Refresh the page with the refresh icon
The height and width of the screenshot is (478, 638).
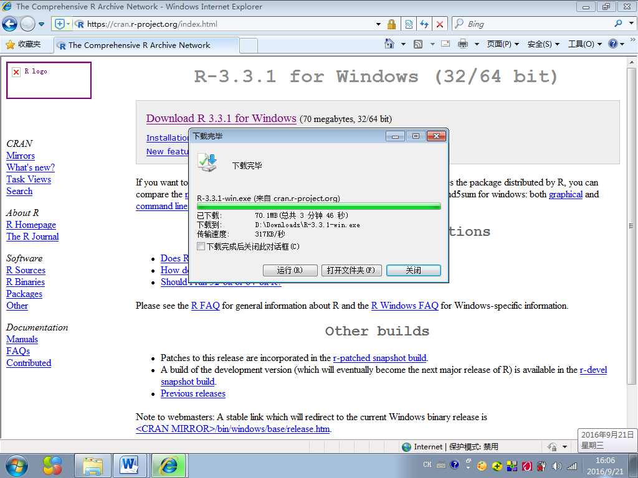click(424, 24)
